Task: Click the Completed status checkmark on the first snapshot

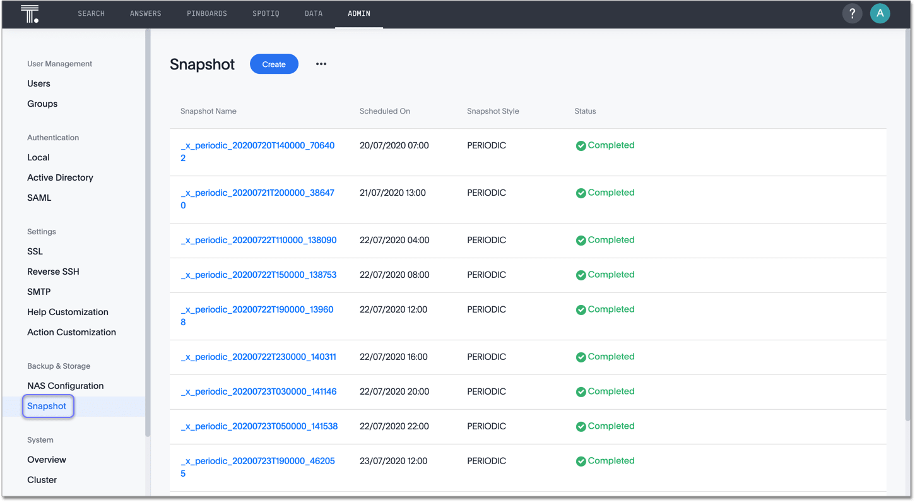Action: 581,145
